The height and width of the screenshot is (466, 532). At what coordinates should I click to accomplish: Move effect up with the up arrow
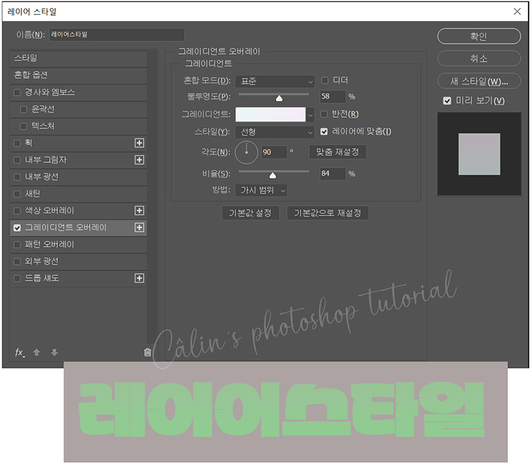(37, 353)
